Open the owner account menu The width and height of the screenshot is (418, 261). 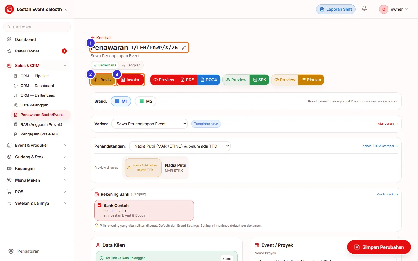[x=394, y=9]
